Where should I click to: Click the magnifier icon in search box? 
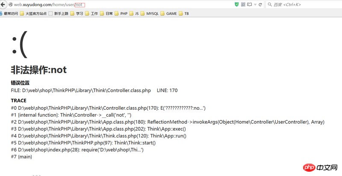(x=270, y=5)
